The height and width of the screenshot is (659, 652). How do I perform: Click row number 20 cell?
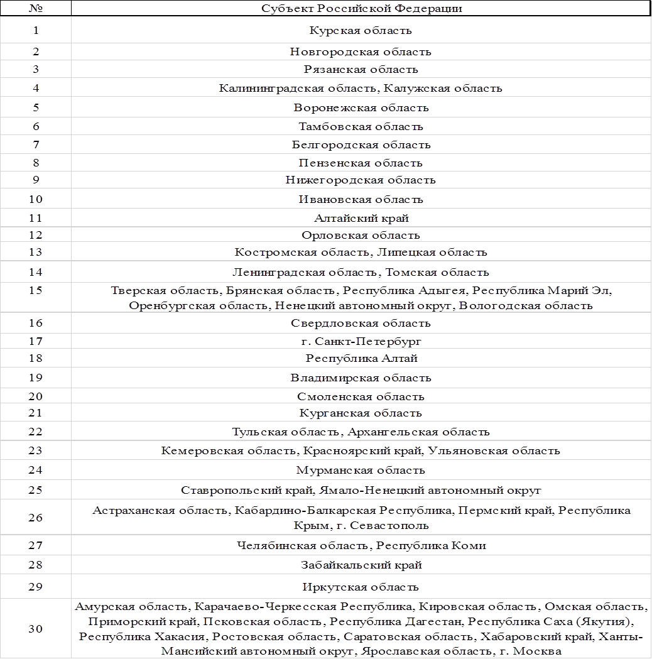36,396
